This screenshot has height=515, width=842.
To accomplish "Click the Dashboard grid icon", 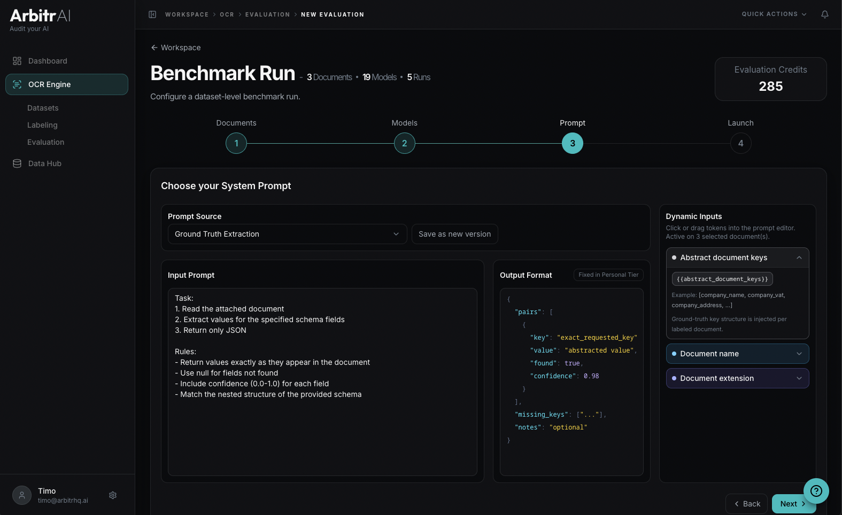I will tap(17, 61).
